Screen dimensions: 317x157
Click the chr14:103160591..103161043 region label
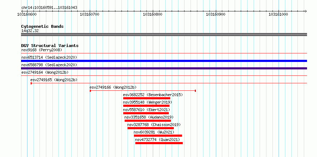pos(49,8)
